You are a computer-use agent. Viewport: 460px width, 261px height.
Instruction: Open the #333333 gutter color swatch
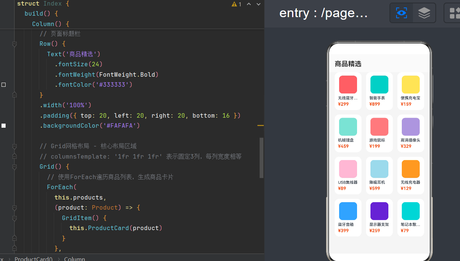(x=4, y=85)
